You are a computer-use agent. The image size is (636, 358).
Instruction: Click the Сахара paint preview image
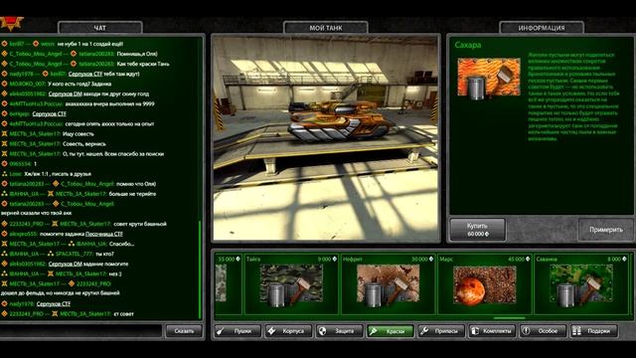point(489,78)
